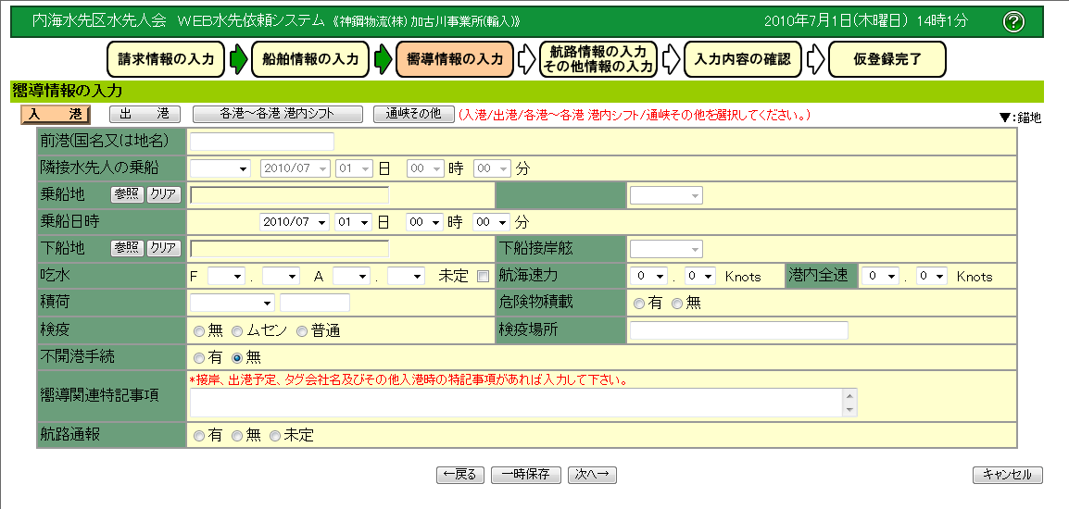Viewport: 1069px width, 509px height.
Task: Open 積荷 cargo dropdown
Action: 233,303
